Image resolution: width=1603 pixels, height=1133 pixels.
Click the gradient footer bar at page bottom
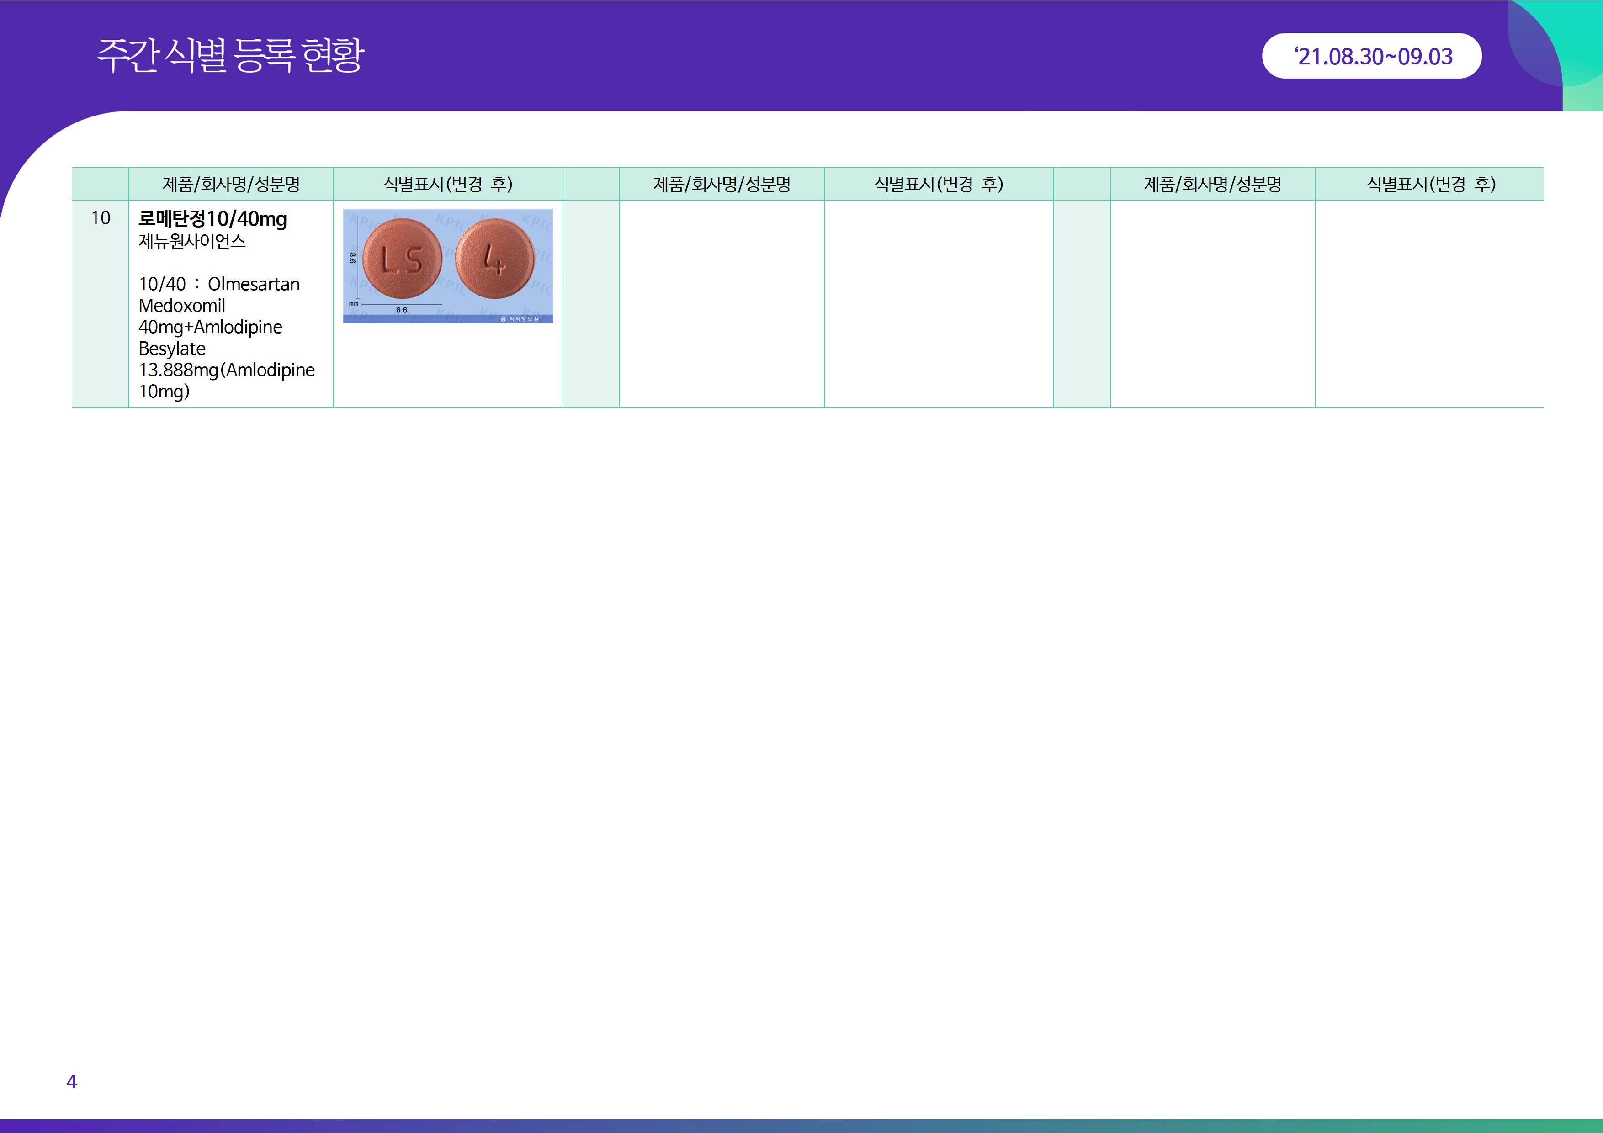[x=801, y=1125]
